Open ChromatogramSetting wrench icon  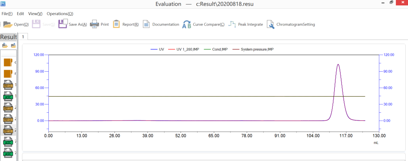(x=270, y=25)
